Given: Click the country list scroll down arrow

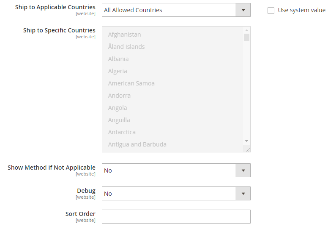Looking at the screenshot, I should tap(246, 141).
